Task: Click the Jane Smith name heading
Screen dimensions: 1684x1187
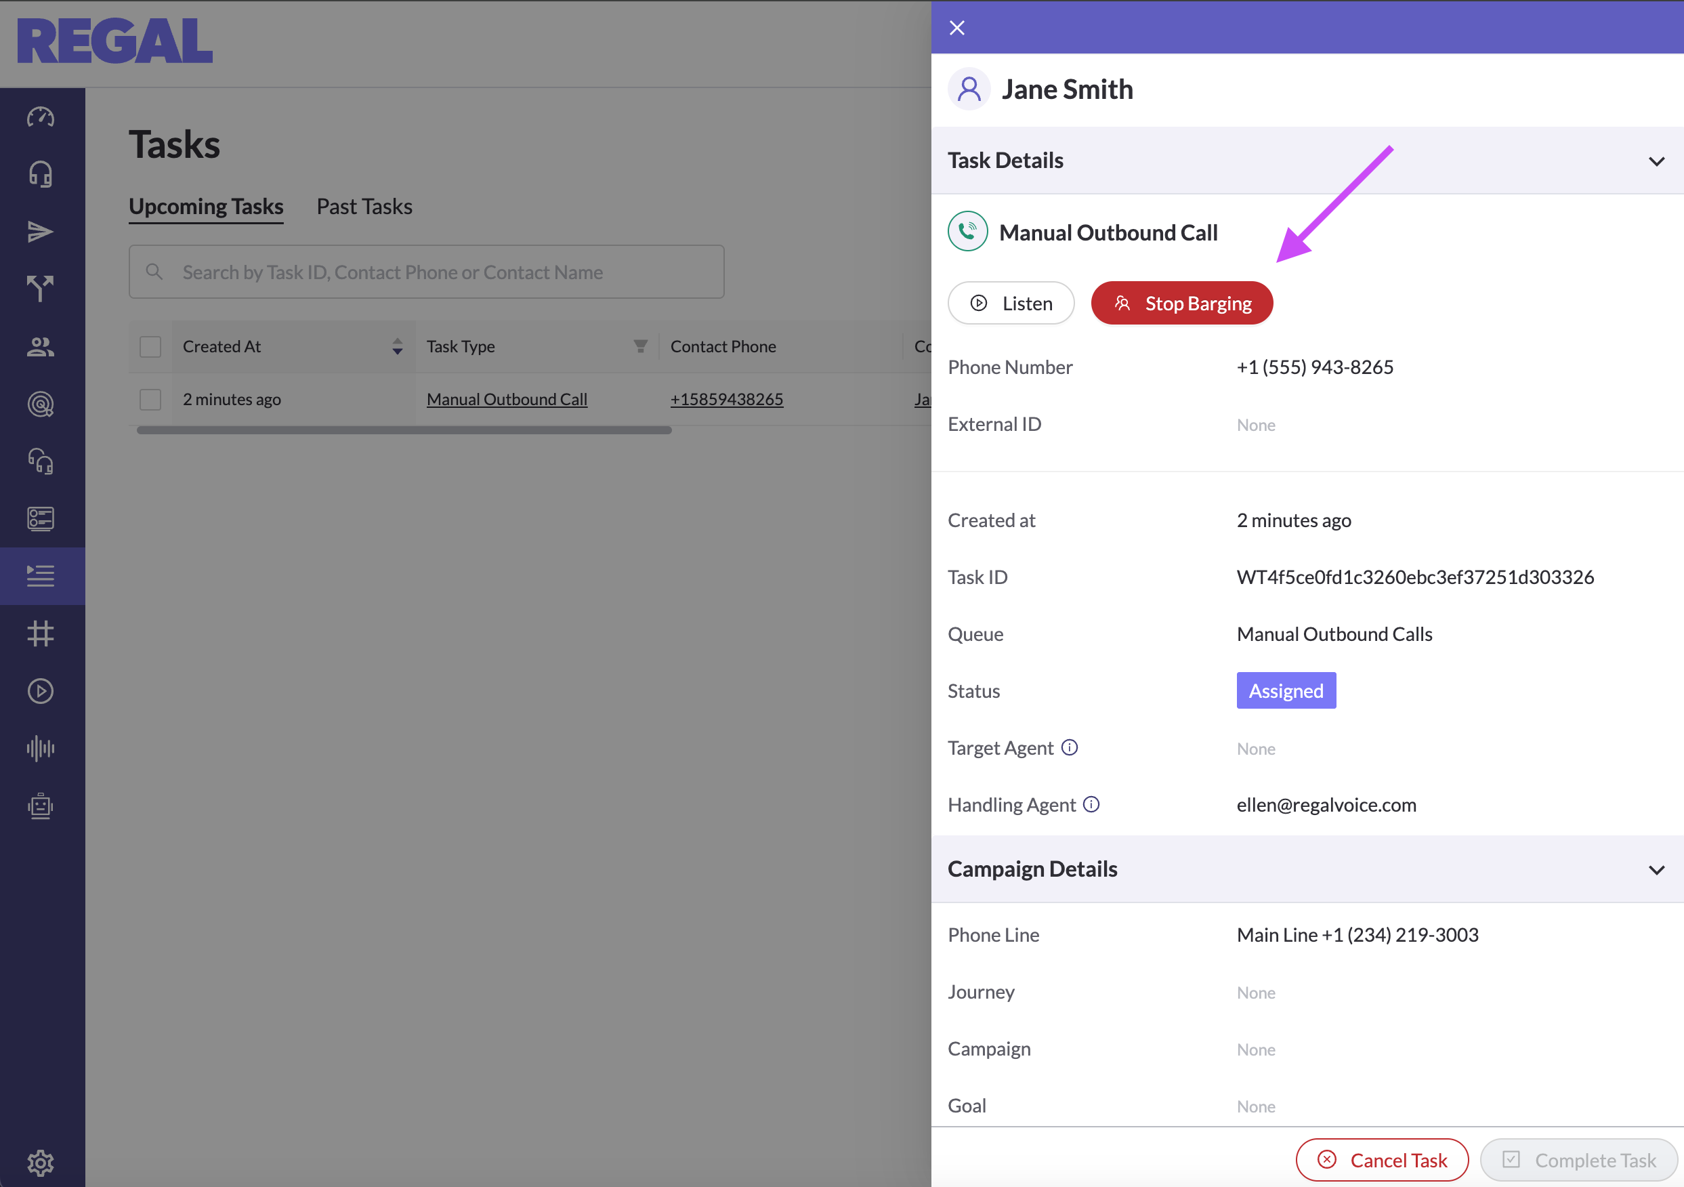Action: (x=1067, y=89)
